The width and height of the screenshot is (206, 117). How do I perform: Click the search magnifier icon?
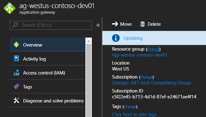[x=15, y=25]
